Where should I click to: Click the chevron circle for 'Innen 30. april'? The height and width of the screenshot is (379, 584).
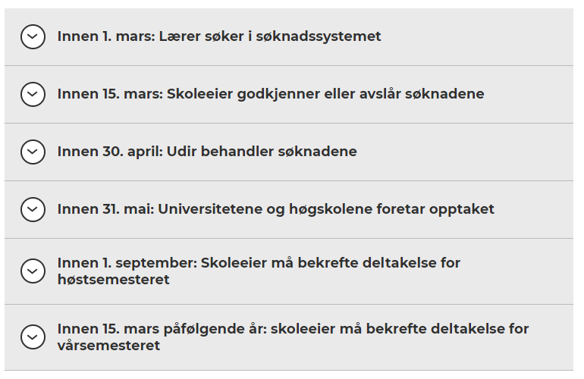33,152
